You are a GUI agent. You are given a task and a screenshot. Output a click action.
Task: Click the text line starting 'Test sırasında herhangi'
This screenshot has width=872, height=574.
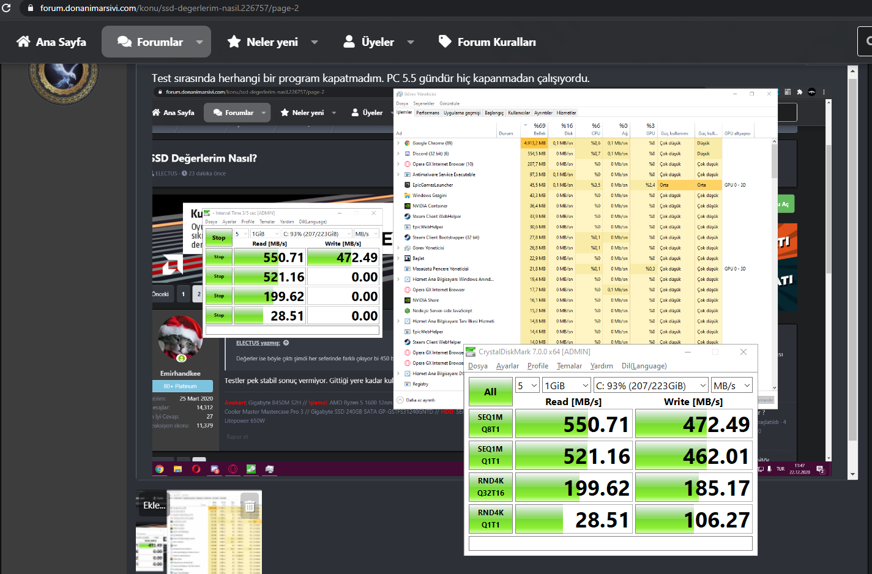371,78
